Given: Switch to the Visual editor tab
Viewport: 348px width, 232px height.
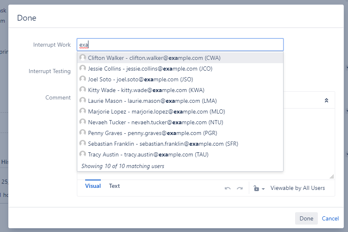Looking at the screenshot, I should coord(93,186).
